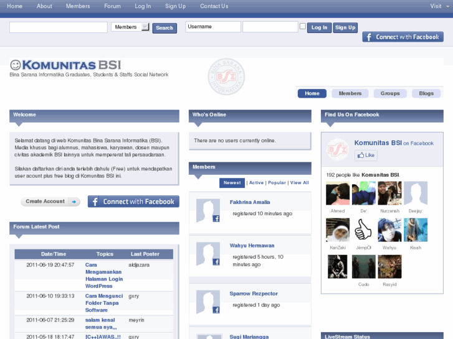This screenshot has width=453, height=339.
Task: Click Sparrow Rezpector's avatar image
Action: coord(207,302)
